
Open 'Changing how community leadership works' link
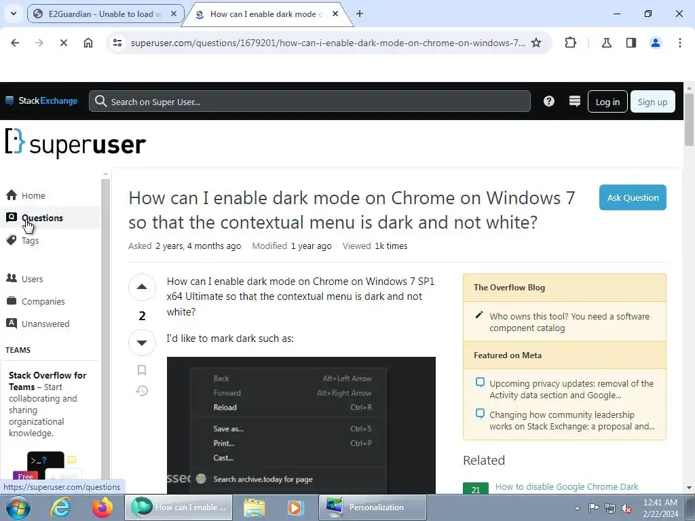pyautogui.click(x=571, y=421)
